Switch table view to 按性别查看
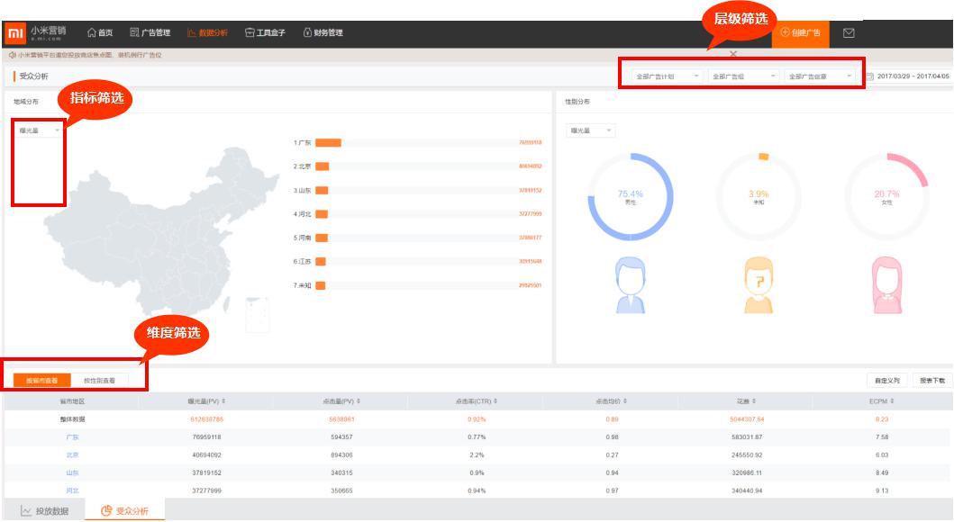Screen dimensions: 954x522 (99, 381)
